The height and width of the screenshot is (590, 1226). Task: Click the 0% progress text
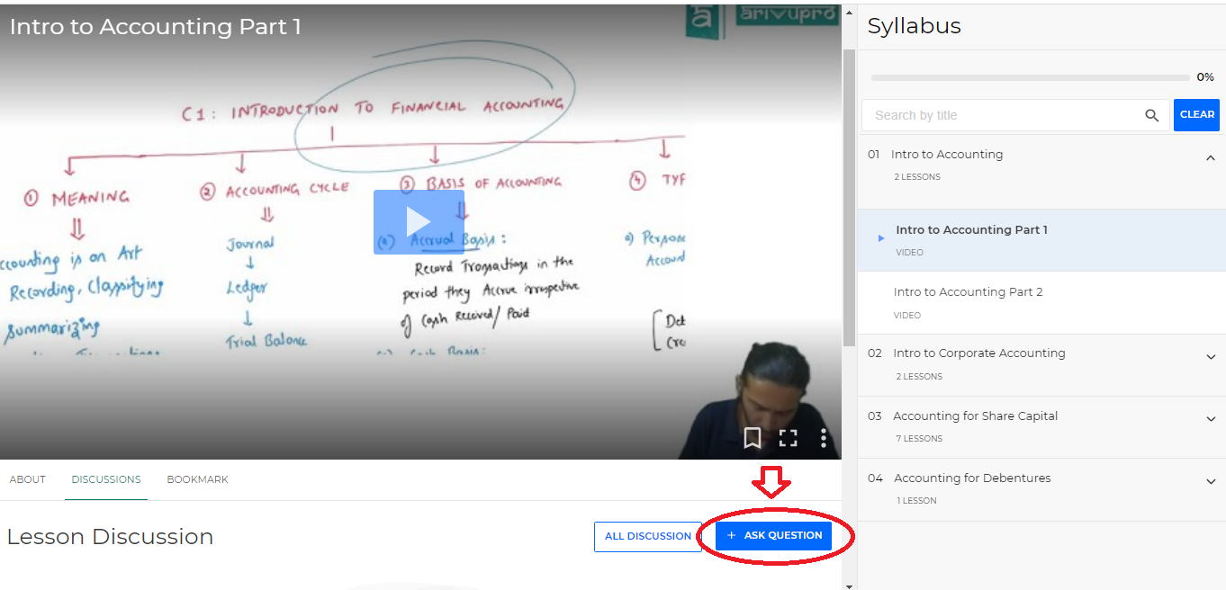pyautogui.click(x=1205, y=77)
